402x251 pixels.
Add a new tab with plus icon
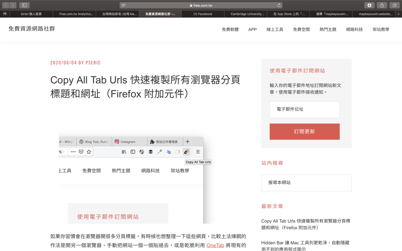(399, 14)
